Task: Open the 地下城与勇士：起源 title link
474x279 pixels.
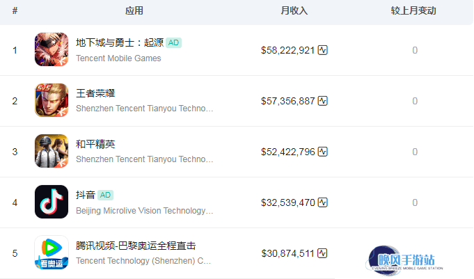Action: point(120,42)
